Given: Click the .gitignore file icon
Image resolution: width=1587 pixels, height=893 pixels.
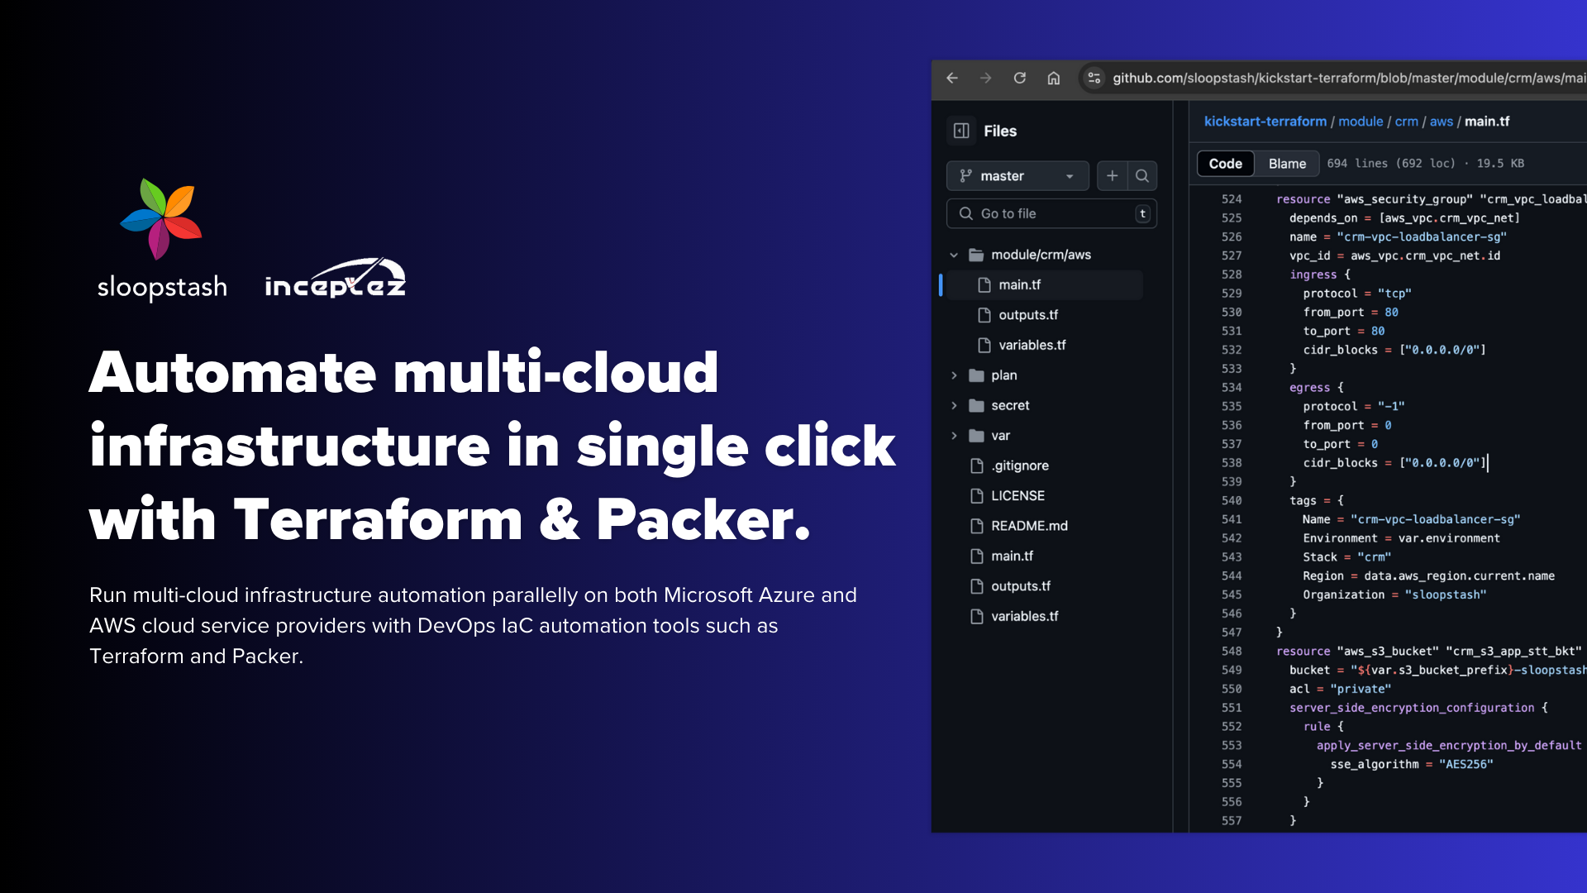Looking at the screenshot, I should point(976,466).
